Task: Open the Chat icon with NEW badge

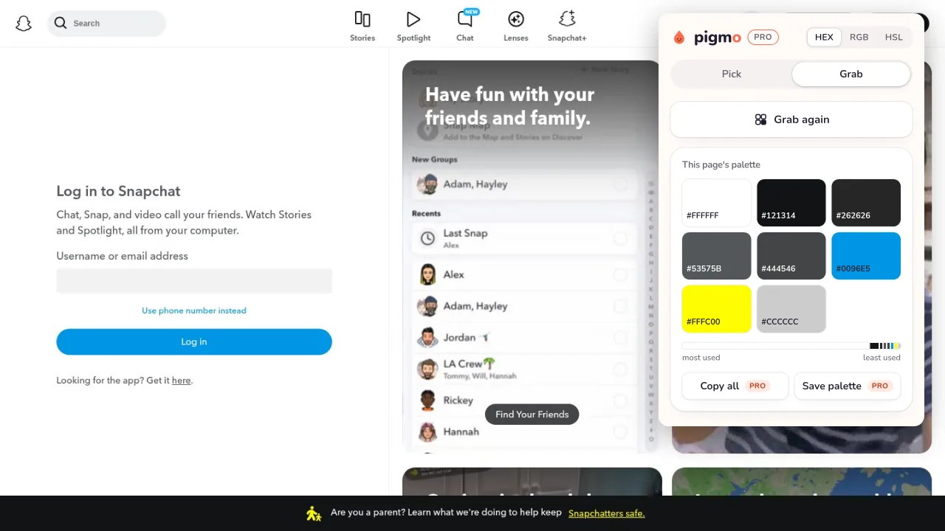Action: tap(465, 18)
